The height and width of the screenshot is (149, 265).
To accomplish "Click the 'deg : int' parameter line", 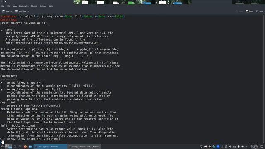I will (8, 102).
